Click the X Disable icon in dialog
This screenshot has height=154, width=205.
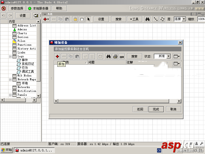(x=92, y=56)
